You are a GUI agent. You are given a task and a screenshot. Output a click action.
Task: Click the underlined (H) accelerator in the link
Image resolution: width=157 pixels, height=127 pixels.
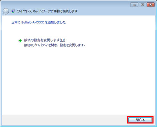click(62, 40)
